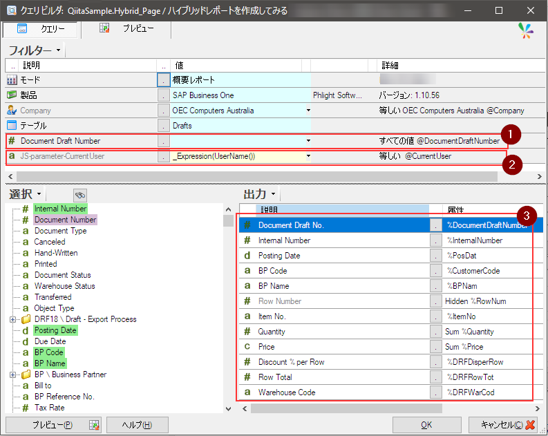Click the 製品 row icon

(12, 95)
